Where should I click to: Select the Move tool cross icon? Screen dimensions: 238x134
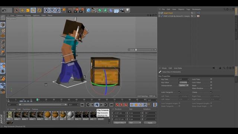22,10
